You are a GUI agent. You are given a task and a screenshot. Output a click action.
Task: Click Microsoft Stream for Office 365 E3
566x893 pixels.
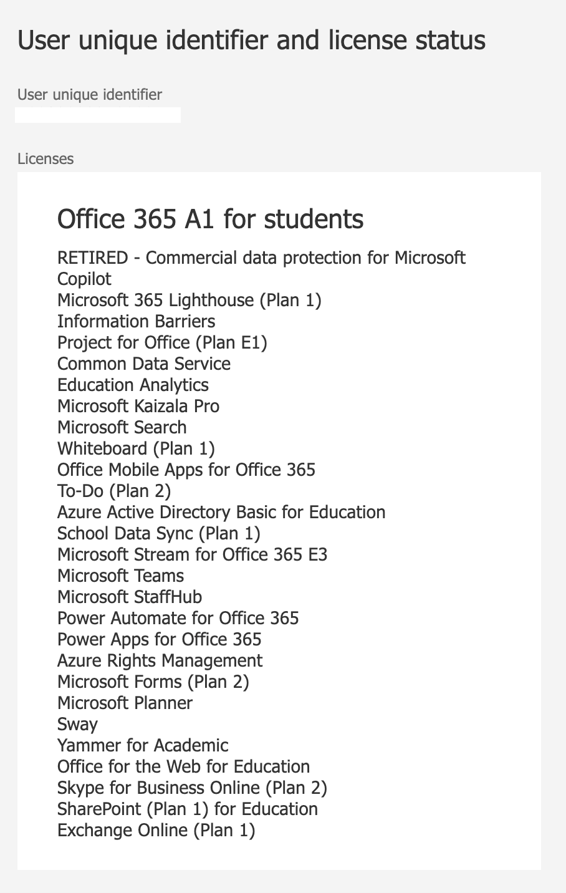point(192,555)
